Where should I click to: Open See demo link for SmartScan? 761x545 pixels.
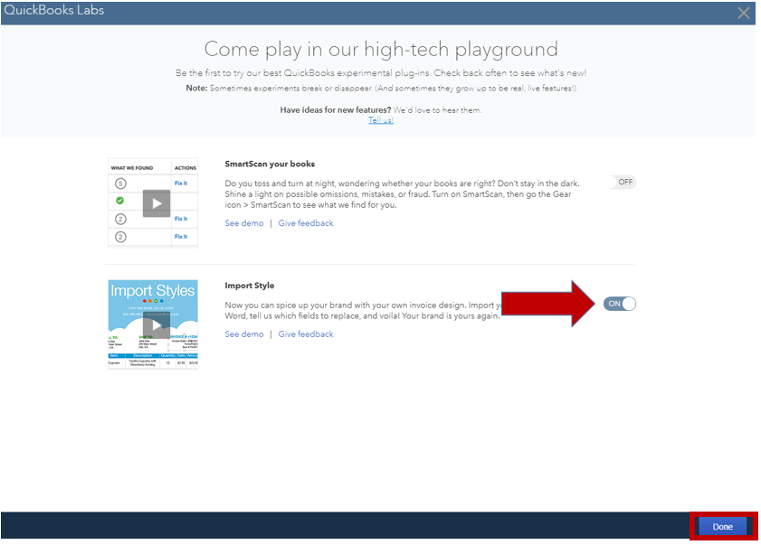tap(244, 223)
